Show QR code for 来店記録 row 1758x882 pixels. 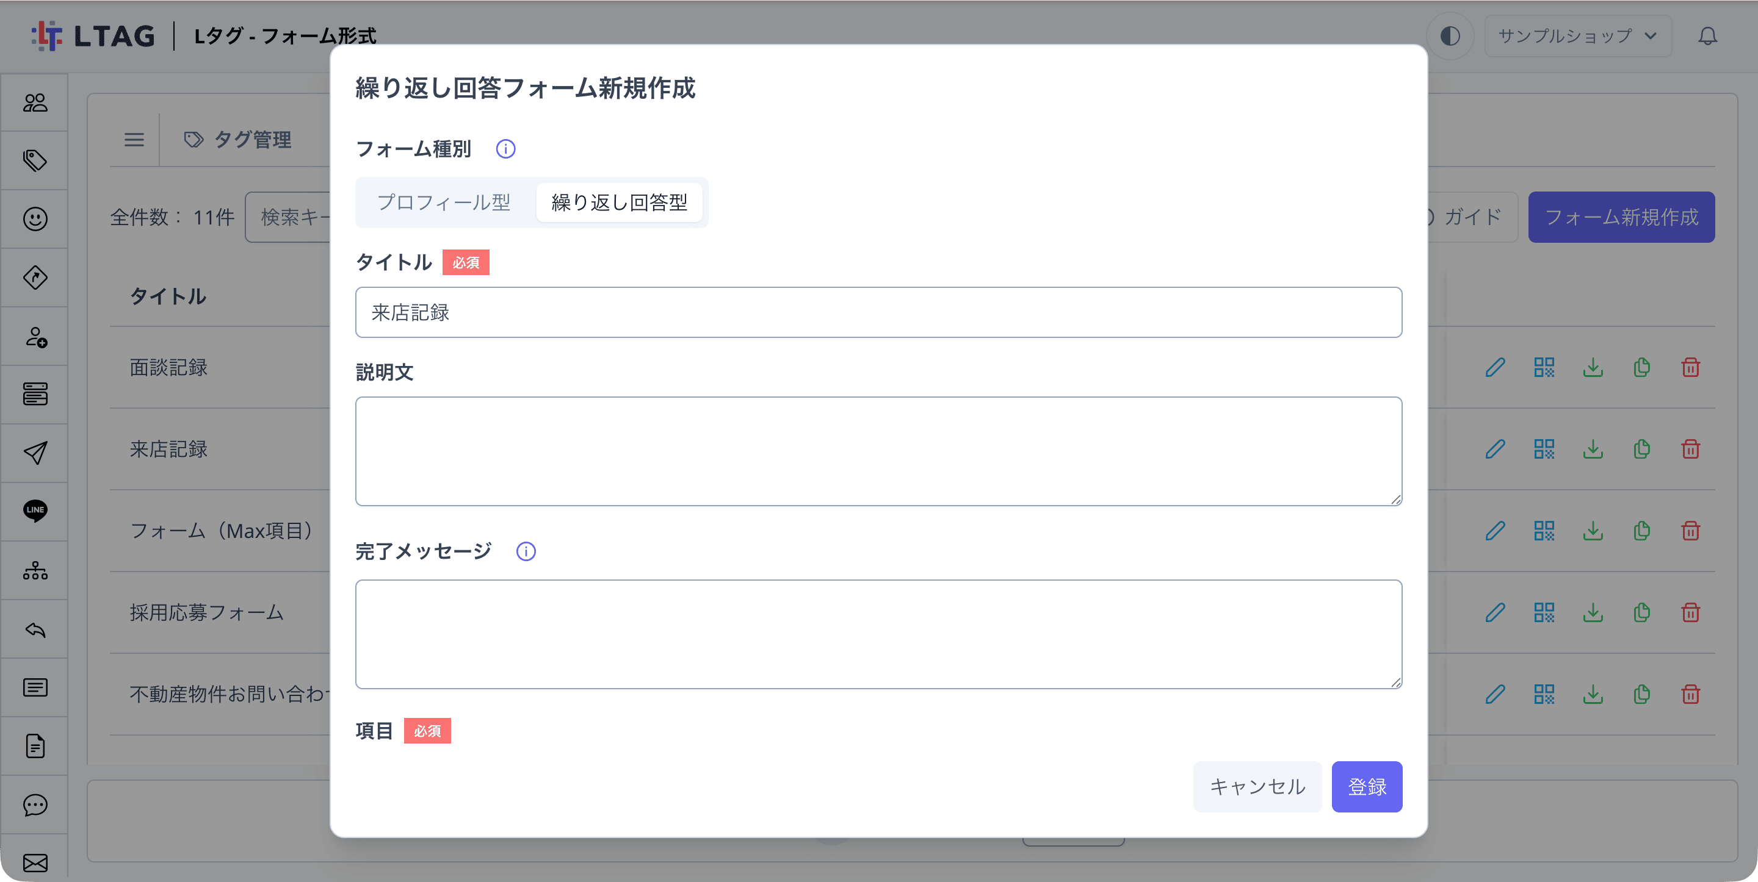click(x=1544, y=450)
